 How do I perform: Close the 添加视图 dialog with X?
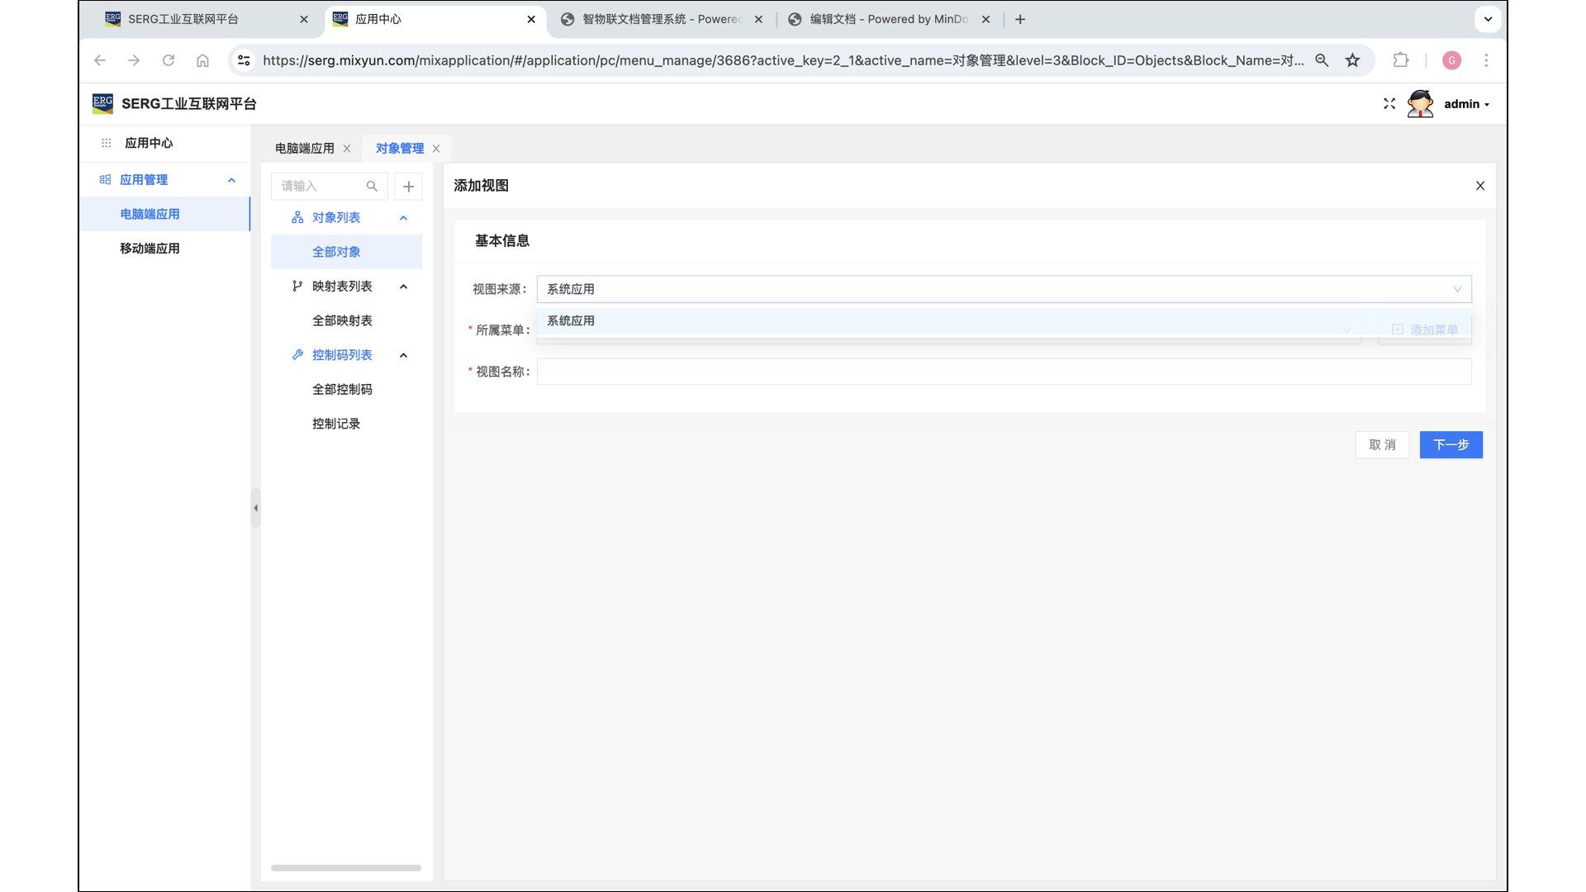coord(1480,186)
